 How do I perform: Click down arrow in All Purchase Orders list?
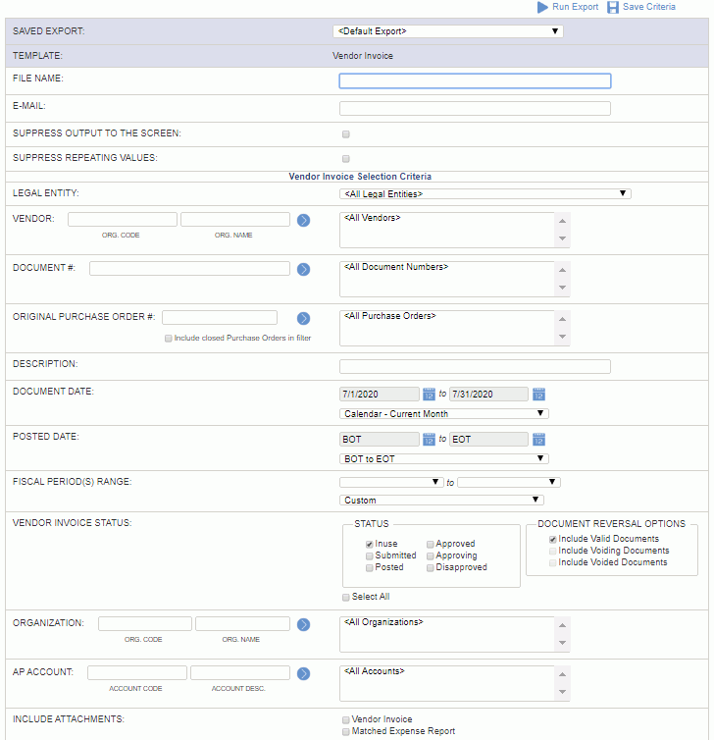coord(562,337)
